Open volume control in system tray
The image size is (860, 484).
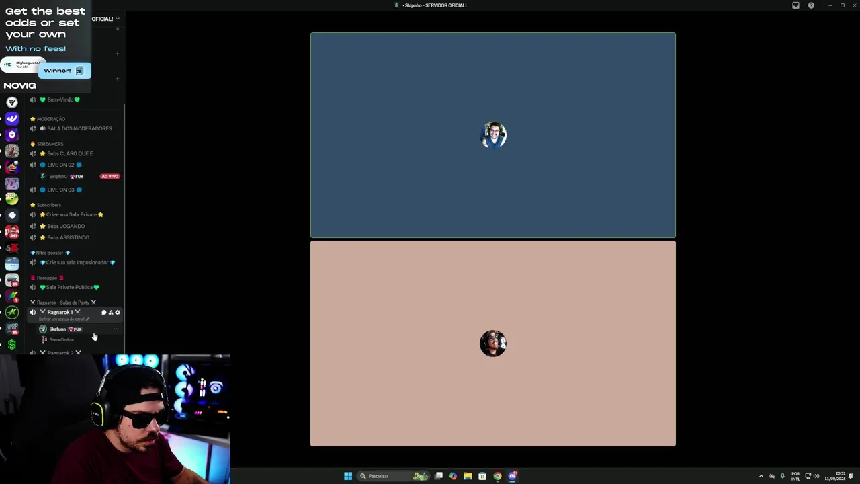(816, 476)
